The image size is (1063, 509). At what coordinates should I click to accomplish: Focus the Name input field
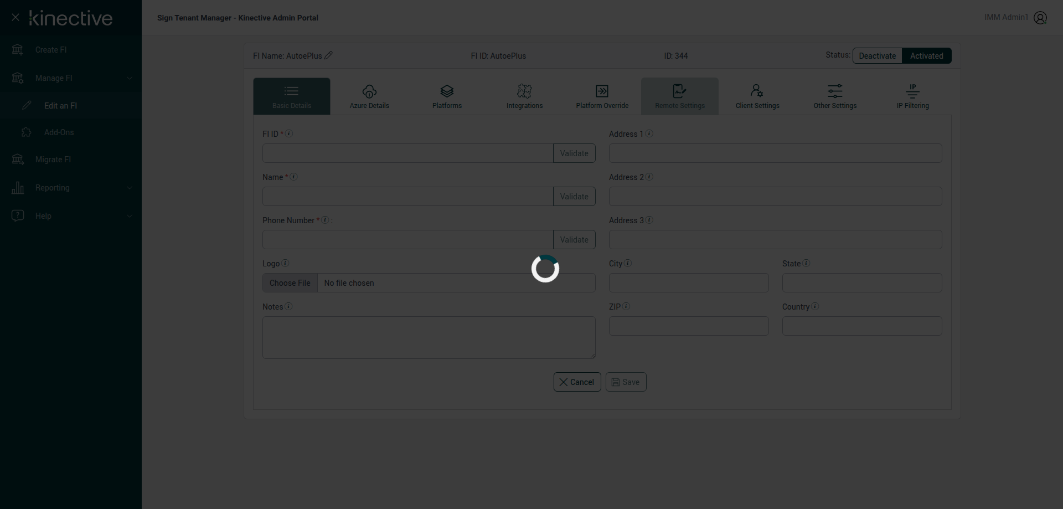[x=407, y=197]
